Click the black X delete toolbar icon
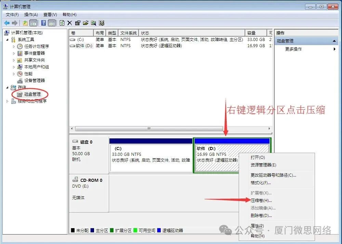The width and height of the screenshot is (342, 244). pos(69,23)
